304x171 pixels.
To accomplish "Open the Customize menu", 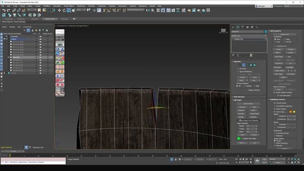I will pyautogui.click(x=102, y=6).
